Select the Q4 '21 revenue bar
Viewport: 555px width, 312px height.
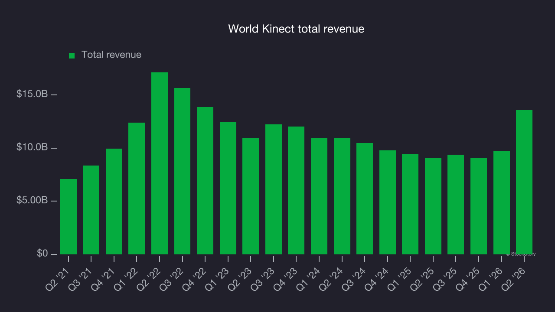point(114,201)
